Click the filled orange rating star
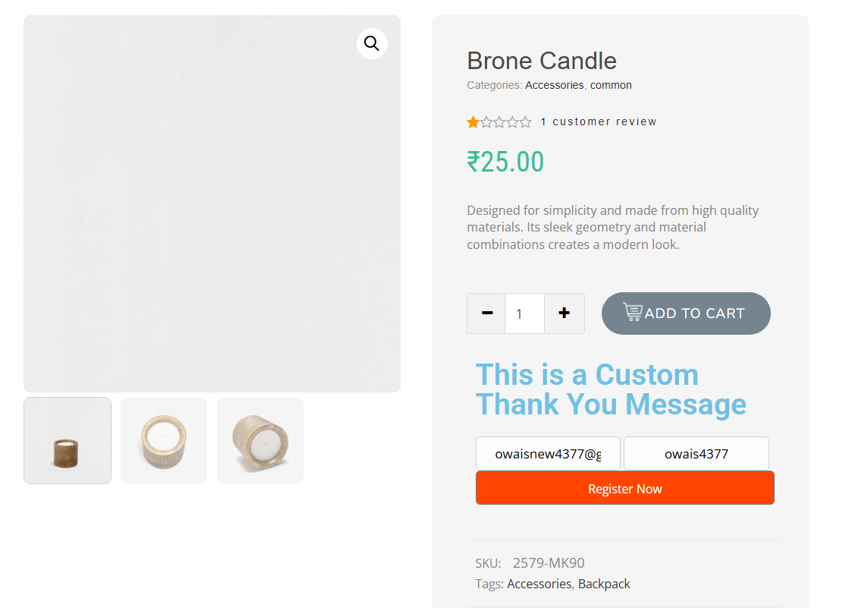 pyautogui.click(x=473, y=122)
